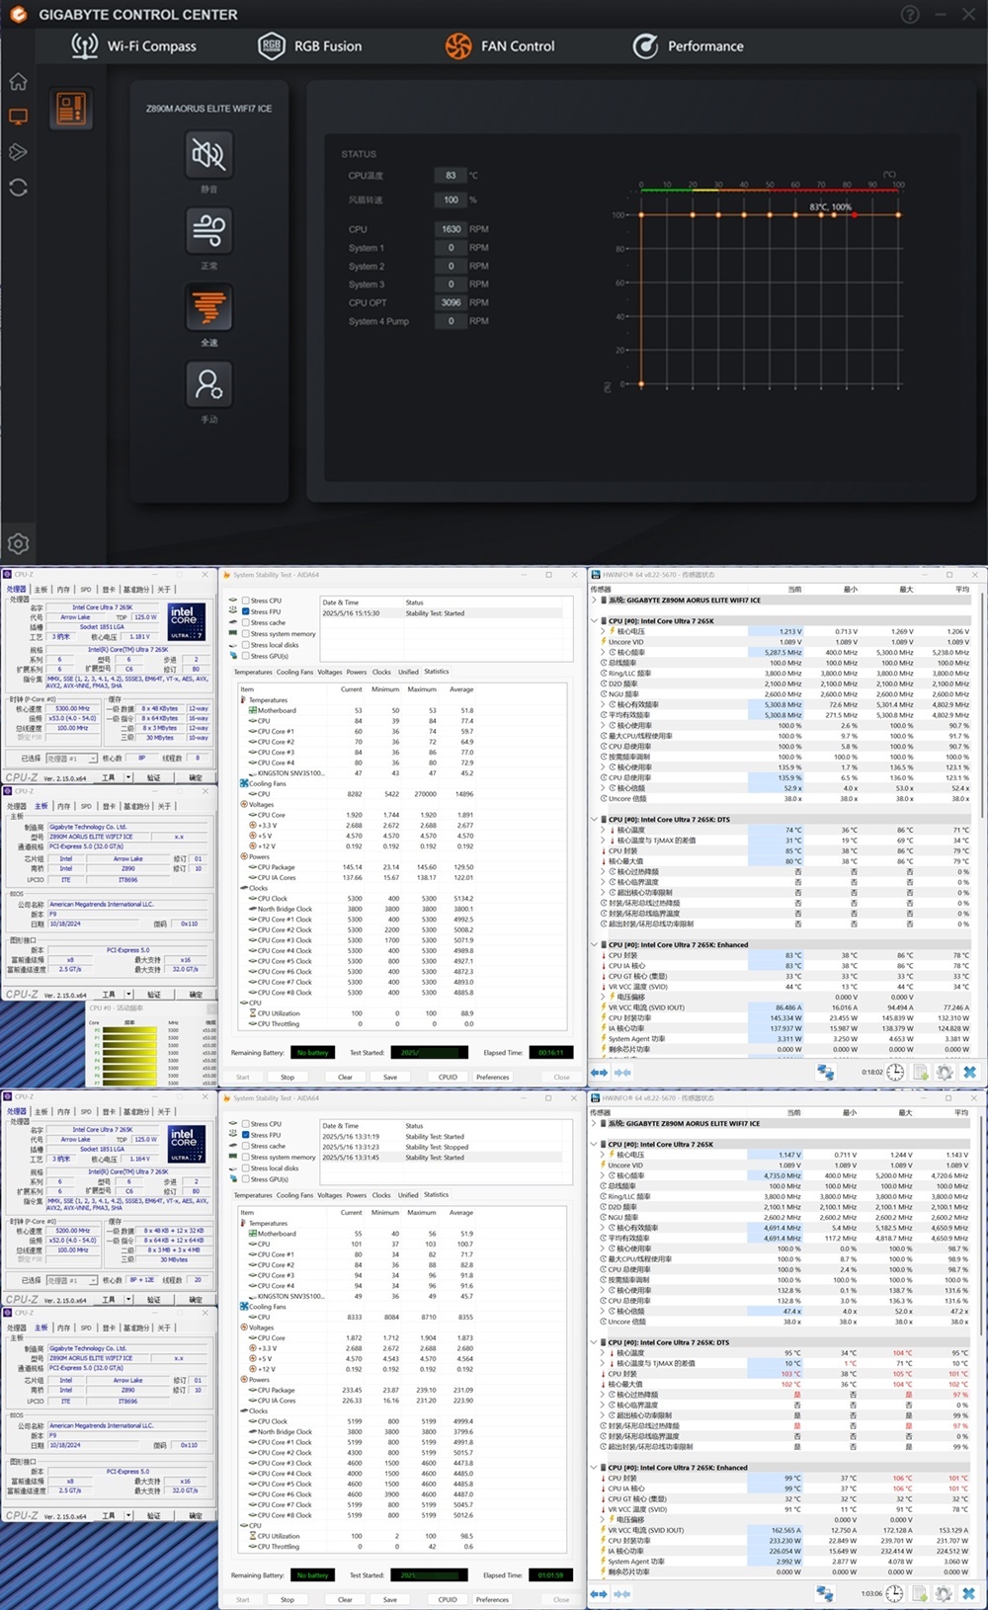Select the full speed (全速) fan mode
This screenshot has width=988, height=1610.
(208, 308)
